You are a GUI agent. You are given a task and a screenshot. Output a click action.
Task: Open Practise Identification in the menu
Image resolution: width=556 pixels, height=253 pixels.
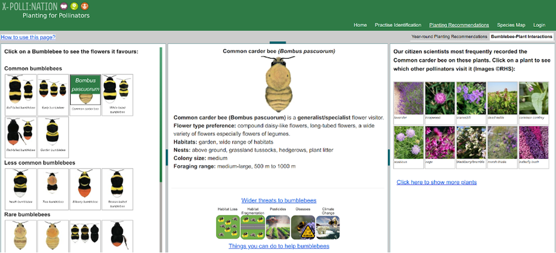click(x=398, y=25)
